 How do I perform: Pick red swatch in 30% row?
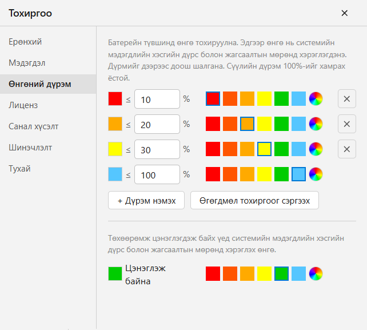[213, 149]
